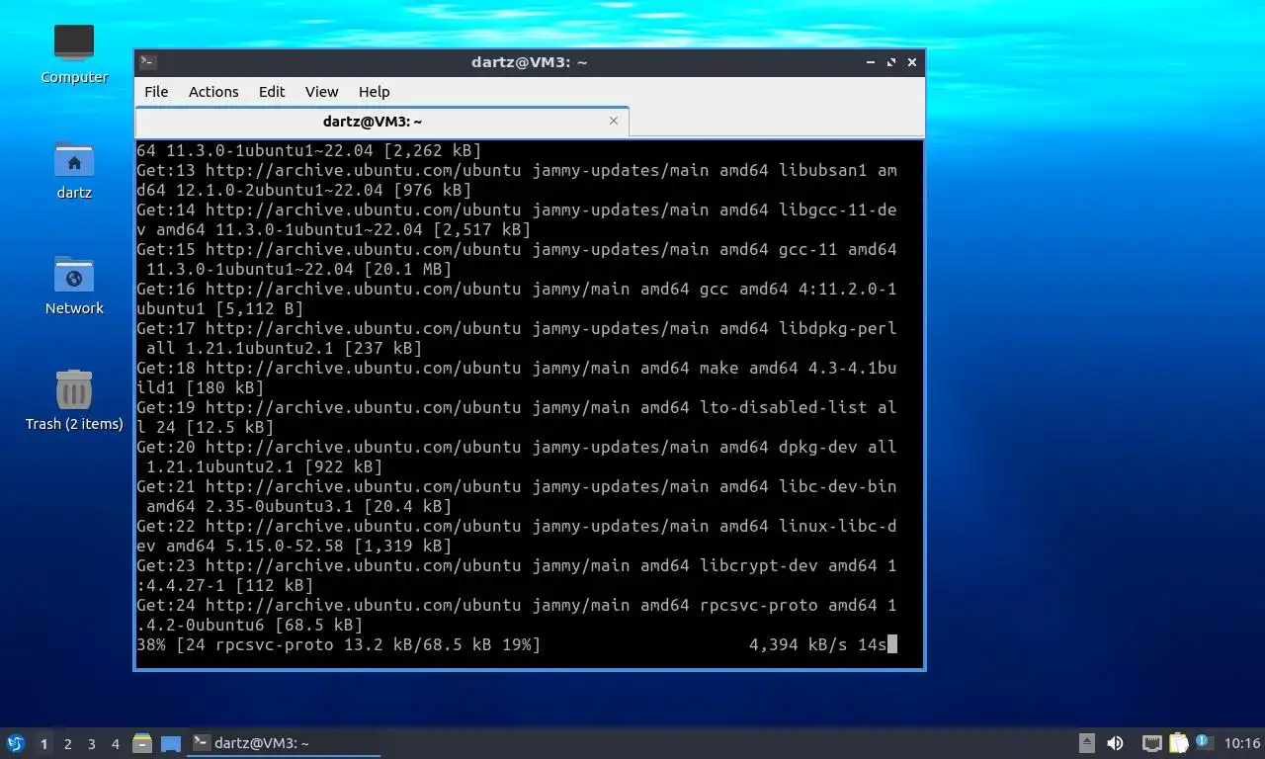Switch to workspace 4
The image size is (1265, 759).
click(116, 743)
